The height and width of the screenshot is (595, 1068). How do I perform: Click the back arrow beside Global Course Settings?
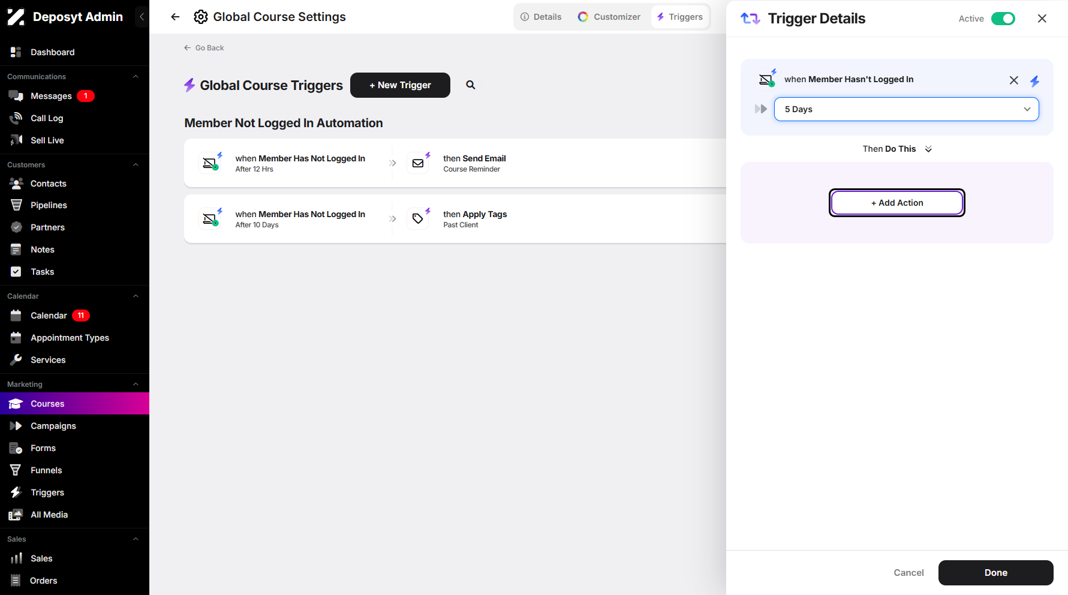tap(175, 17)
